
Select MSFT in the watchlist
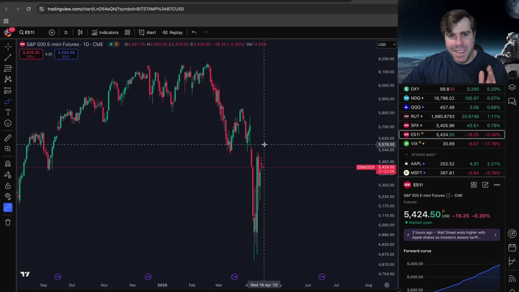[x=452, y=173]
